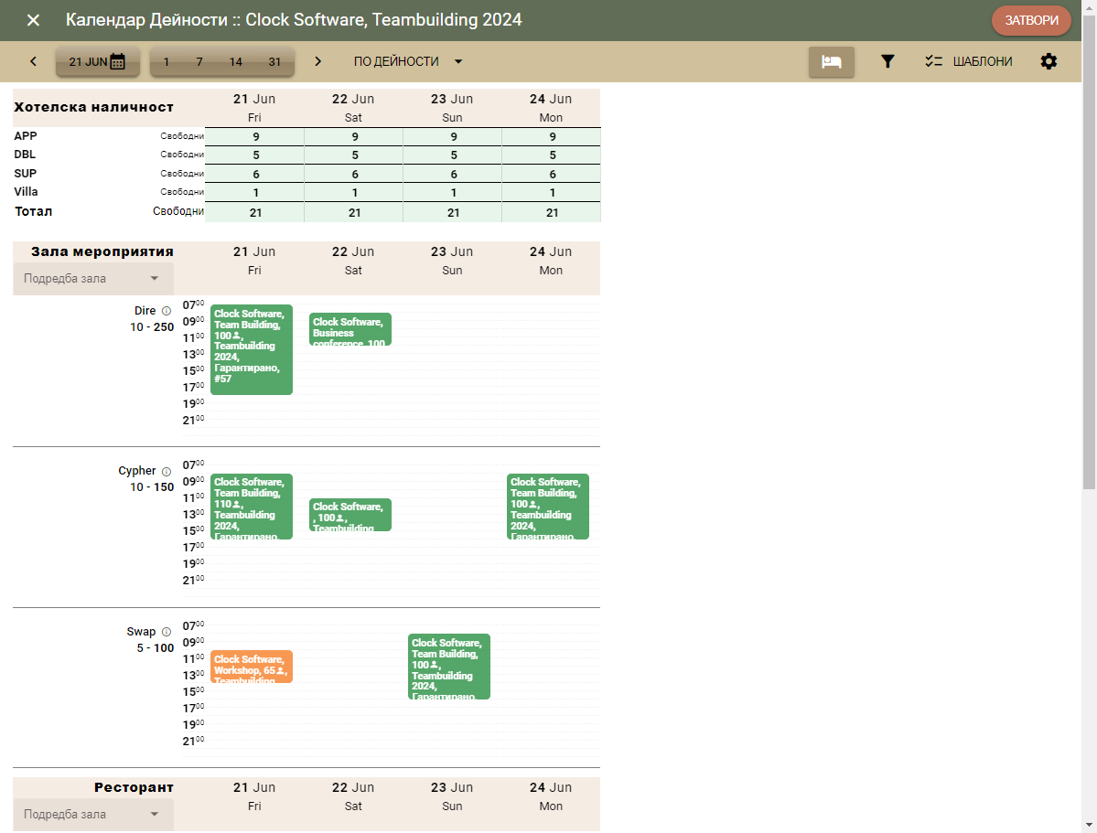The height and width of the screenshot is (833, 1097).
Task: Expand Подредба зала dropdown under Ресторант
Action: 93,814
